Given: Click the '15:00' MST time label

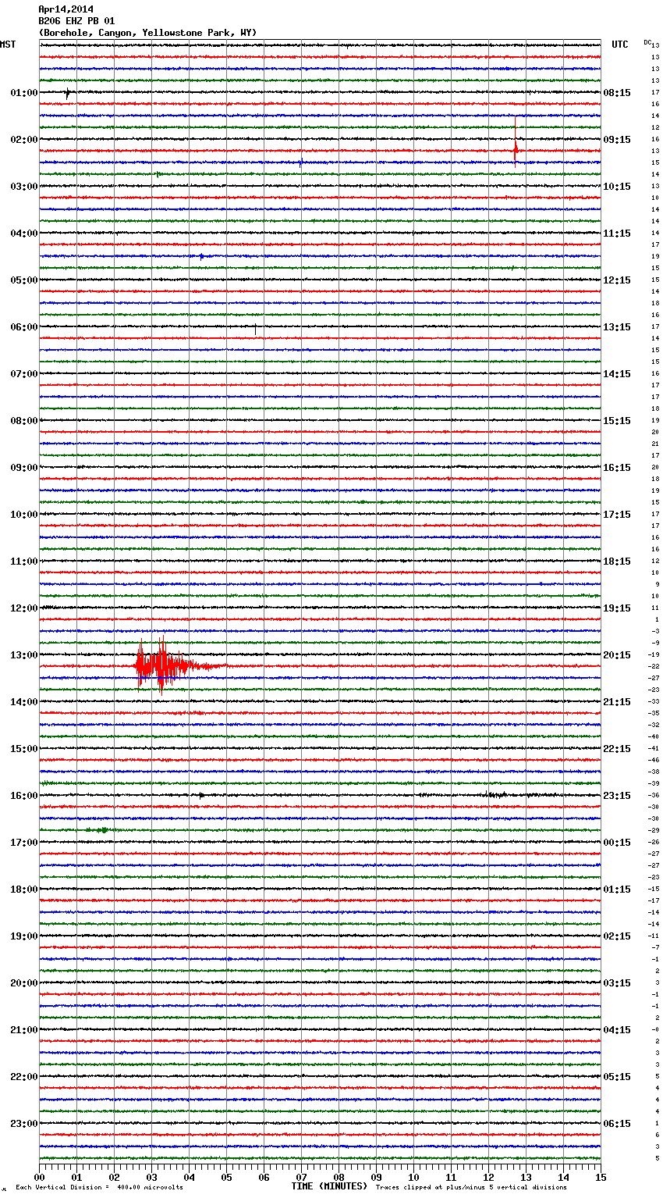Looking at the screenshot, I should 24,749.
